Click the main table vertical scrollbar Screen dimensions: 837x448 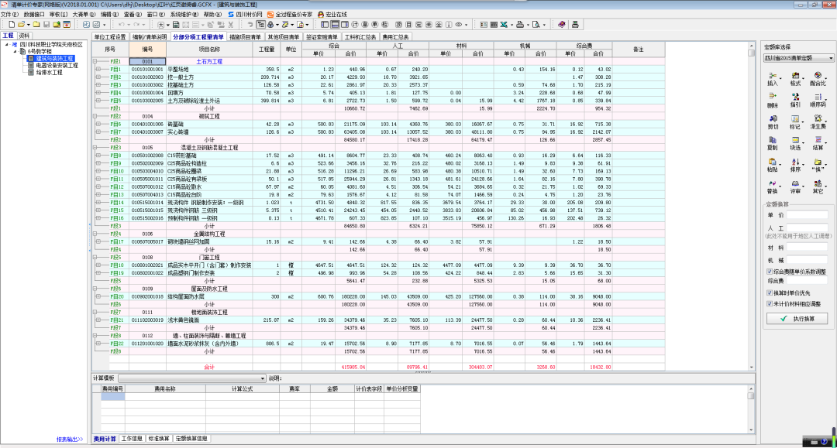coord(752,207)
